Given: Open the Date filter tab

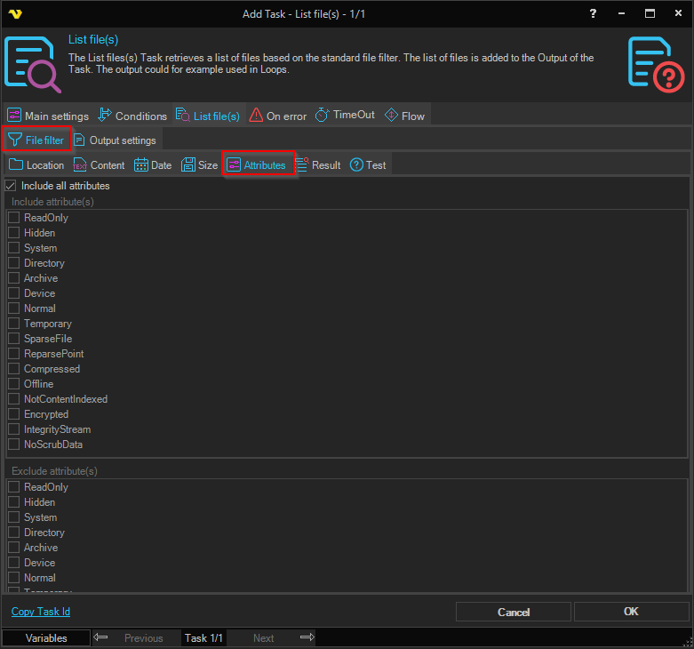Looking at the screenshot, I should pos(153,165).
